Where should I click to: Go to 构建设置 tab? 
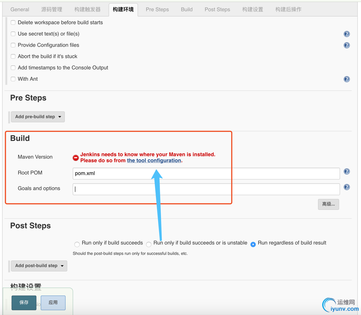tap(253, 9)
